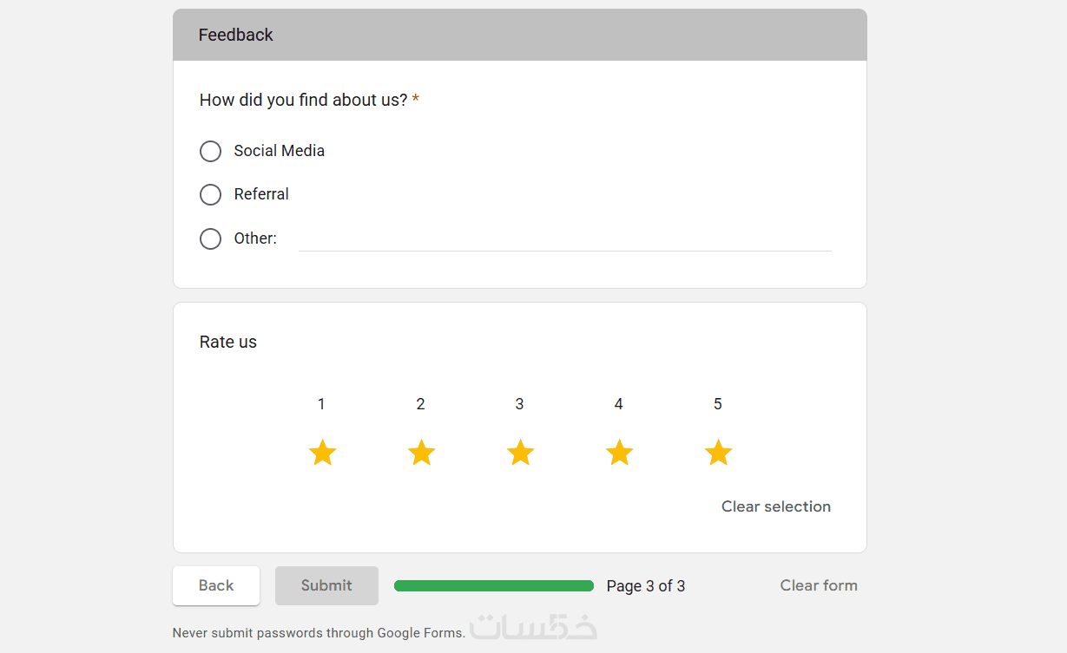The image size is (1067, 653).
Task: Choose the Referral radio option
Action: pos(211,195)
